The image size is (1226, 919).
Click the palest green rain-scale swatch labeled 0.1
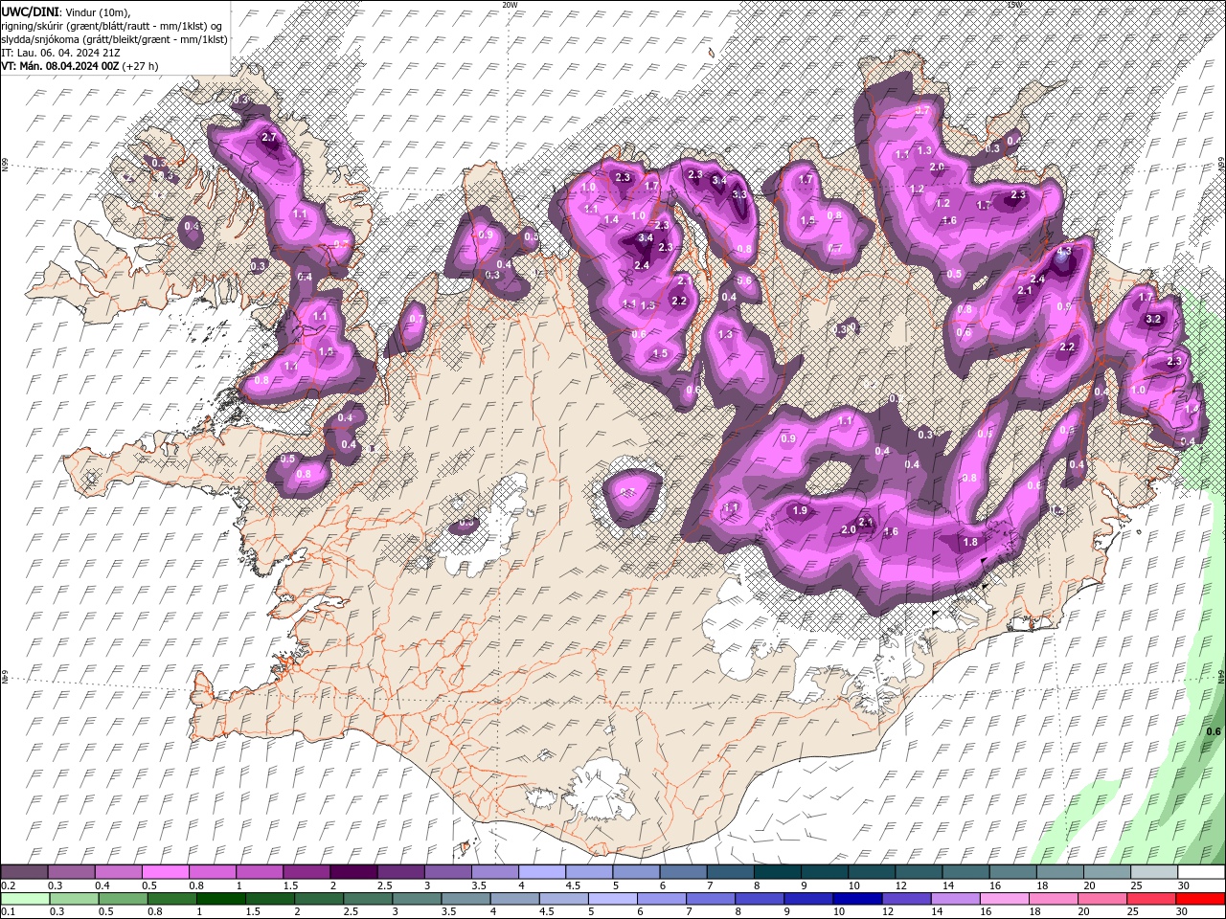coord(26,899)
